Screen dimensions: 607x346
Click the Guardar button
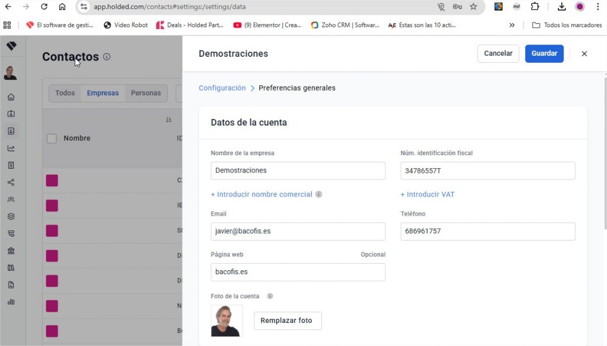(x=544, y=53)
